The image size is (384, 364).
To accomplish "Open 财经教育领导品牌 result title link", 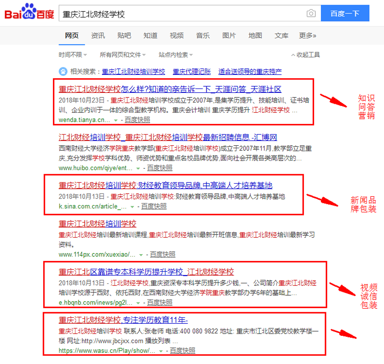I will click(x=165, y=185).
